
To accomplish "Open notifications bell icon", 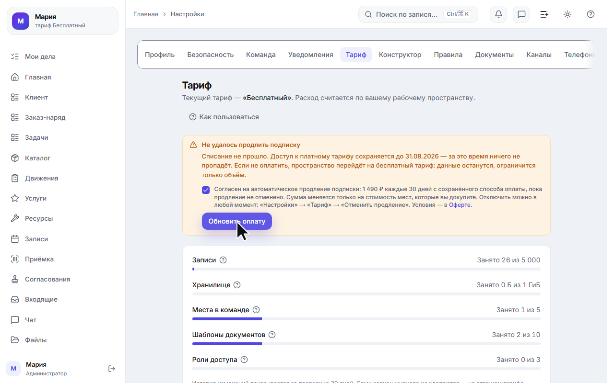I will pyautogui.click(x=498, y=14).
